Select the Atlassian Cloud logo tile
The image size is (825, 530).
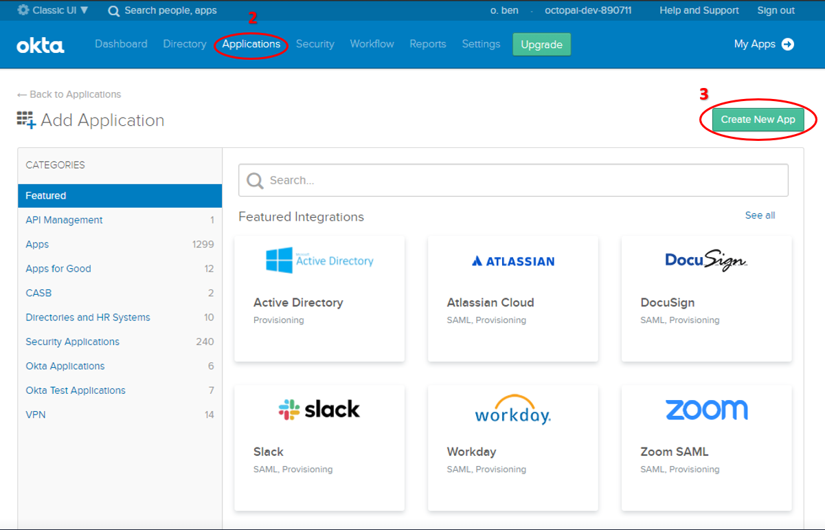[x=513, y=261]
